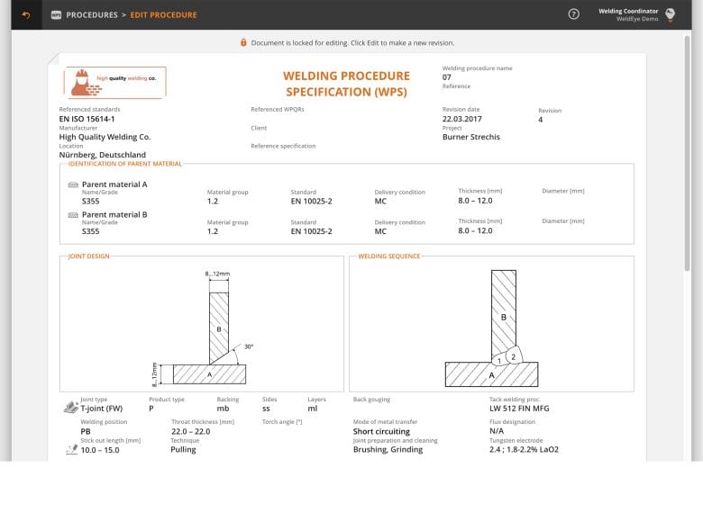
Task: Click the vertical scrollbar on the right
Action: [x=687, y=154]
